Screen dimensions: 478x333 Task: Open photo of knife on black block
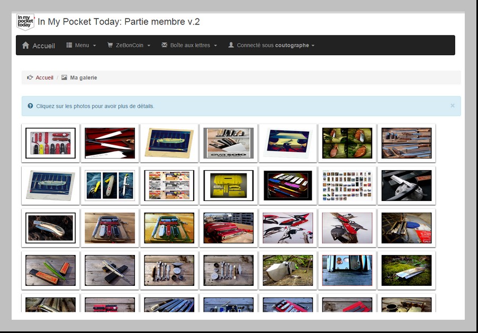click(110, 270)
